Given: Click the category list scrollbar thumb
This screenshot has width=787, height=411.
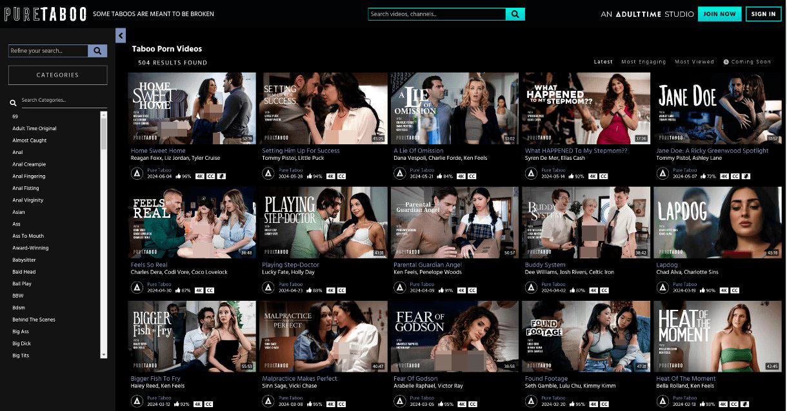Looking at the screenshot, I should pos(104,134).
